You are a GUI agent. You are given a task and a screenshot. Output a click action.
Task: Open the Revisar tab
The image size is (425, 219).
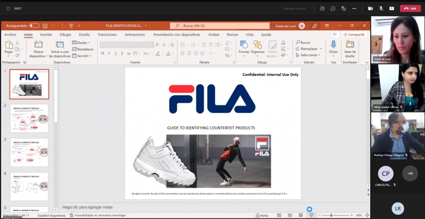(x=232, y=35)
